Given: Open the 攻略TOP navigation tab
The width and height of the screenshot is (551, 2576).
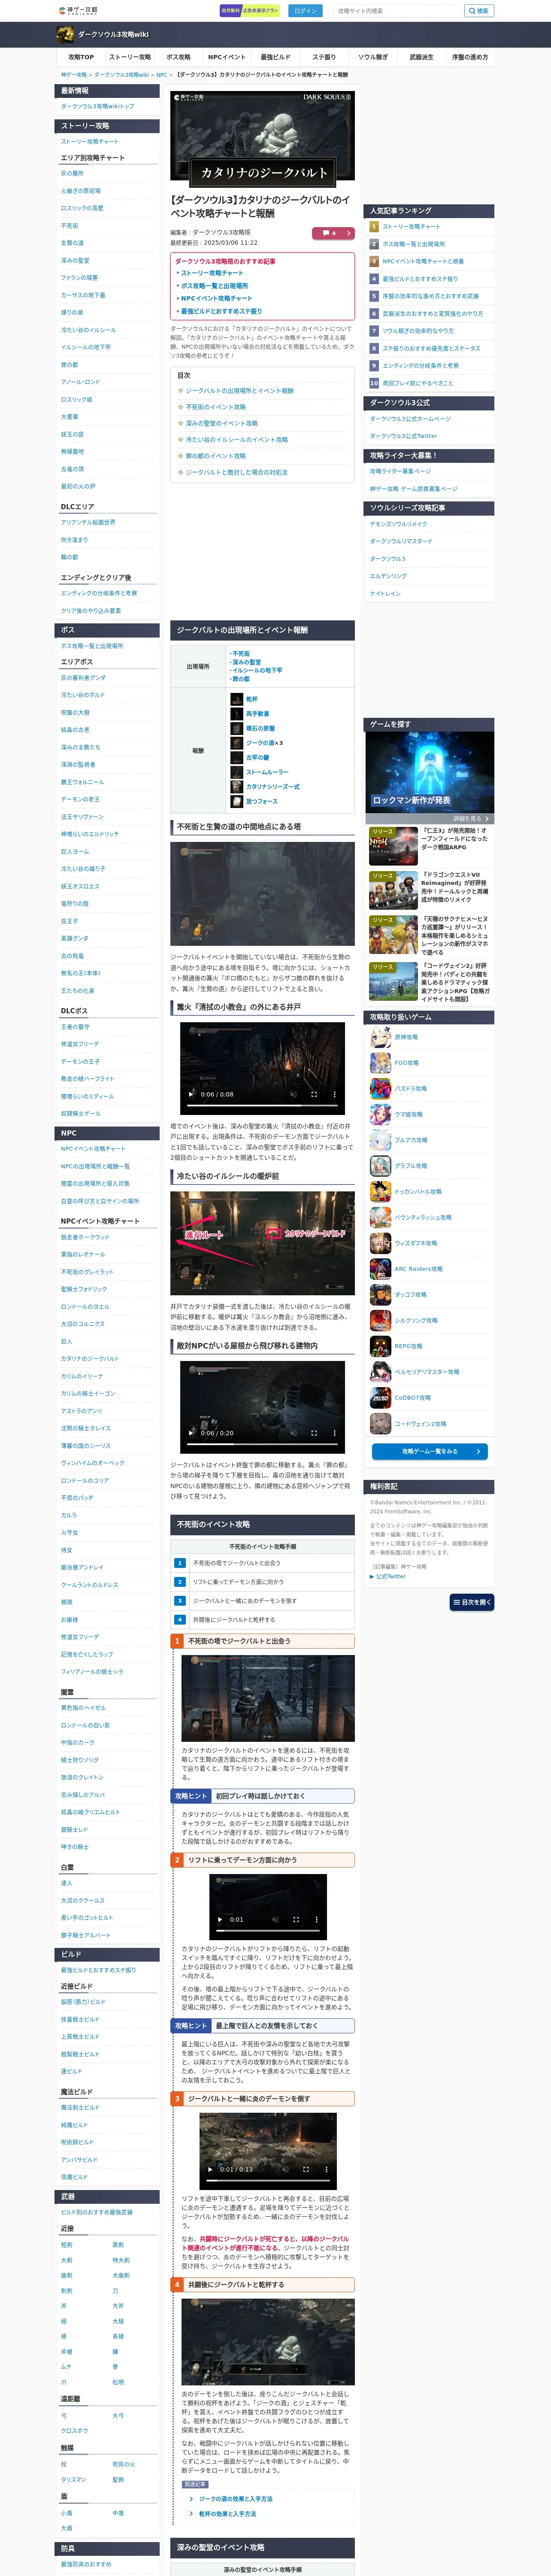Looking at the screenshot, I should tap(81, 57).
